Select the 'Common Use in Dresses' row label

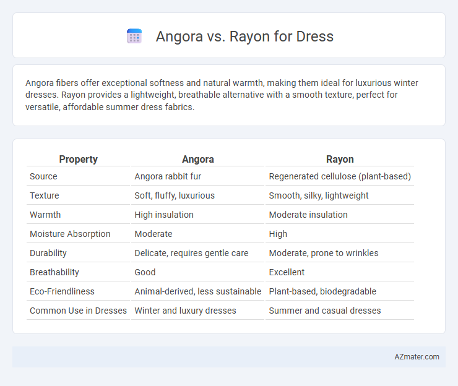pyautogui.click(x=78, y=311)
